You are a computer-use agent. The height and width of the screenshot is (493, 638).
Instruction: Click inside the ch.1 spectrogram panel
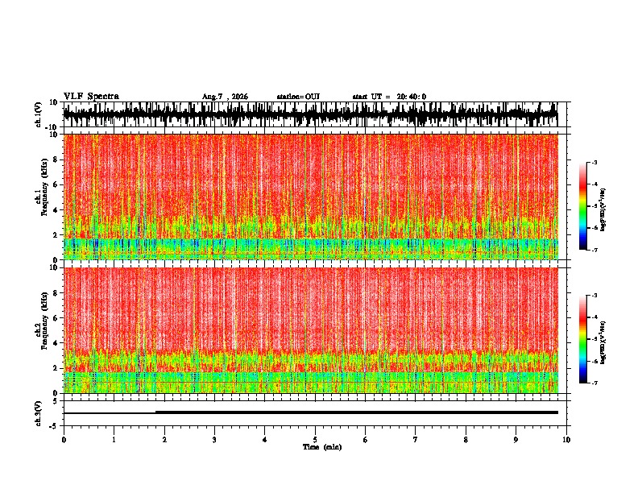tap(311, 197)
